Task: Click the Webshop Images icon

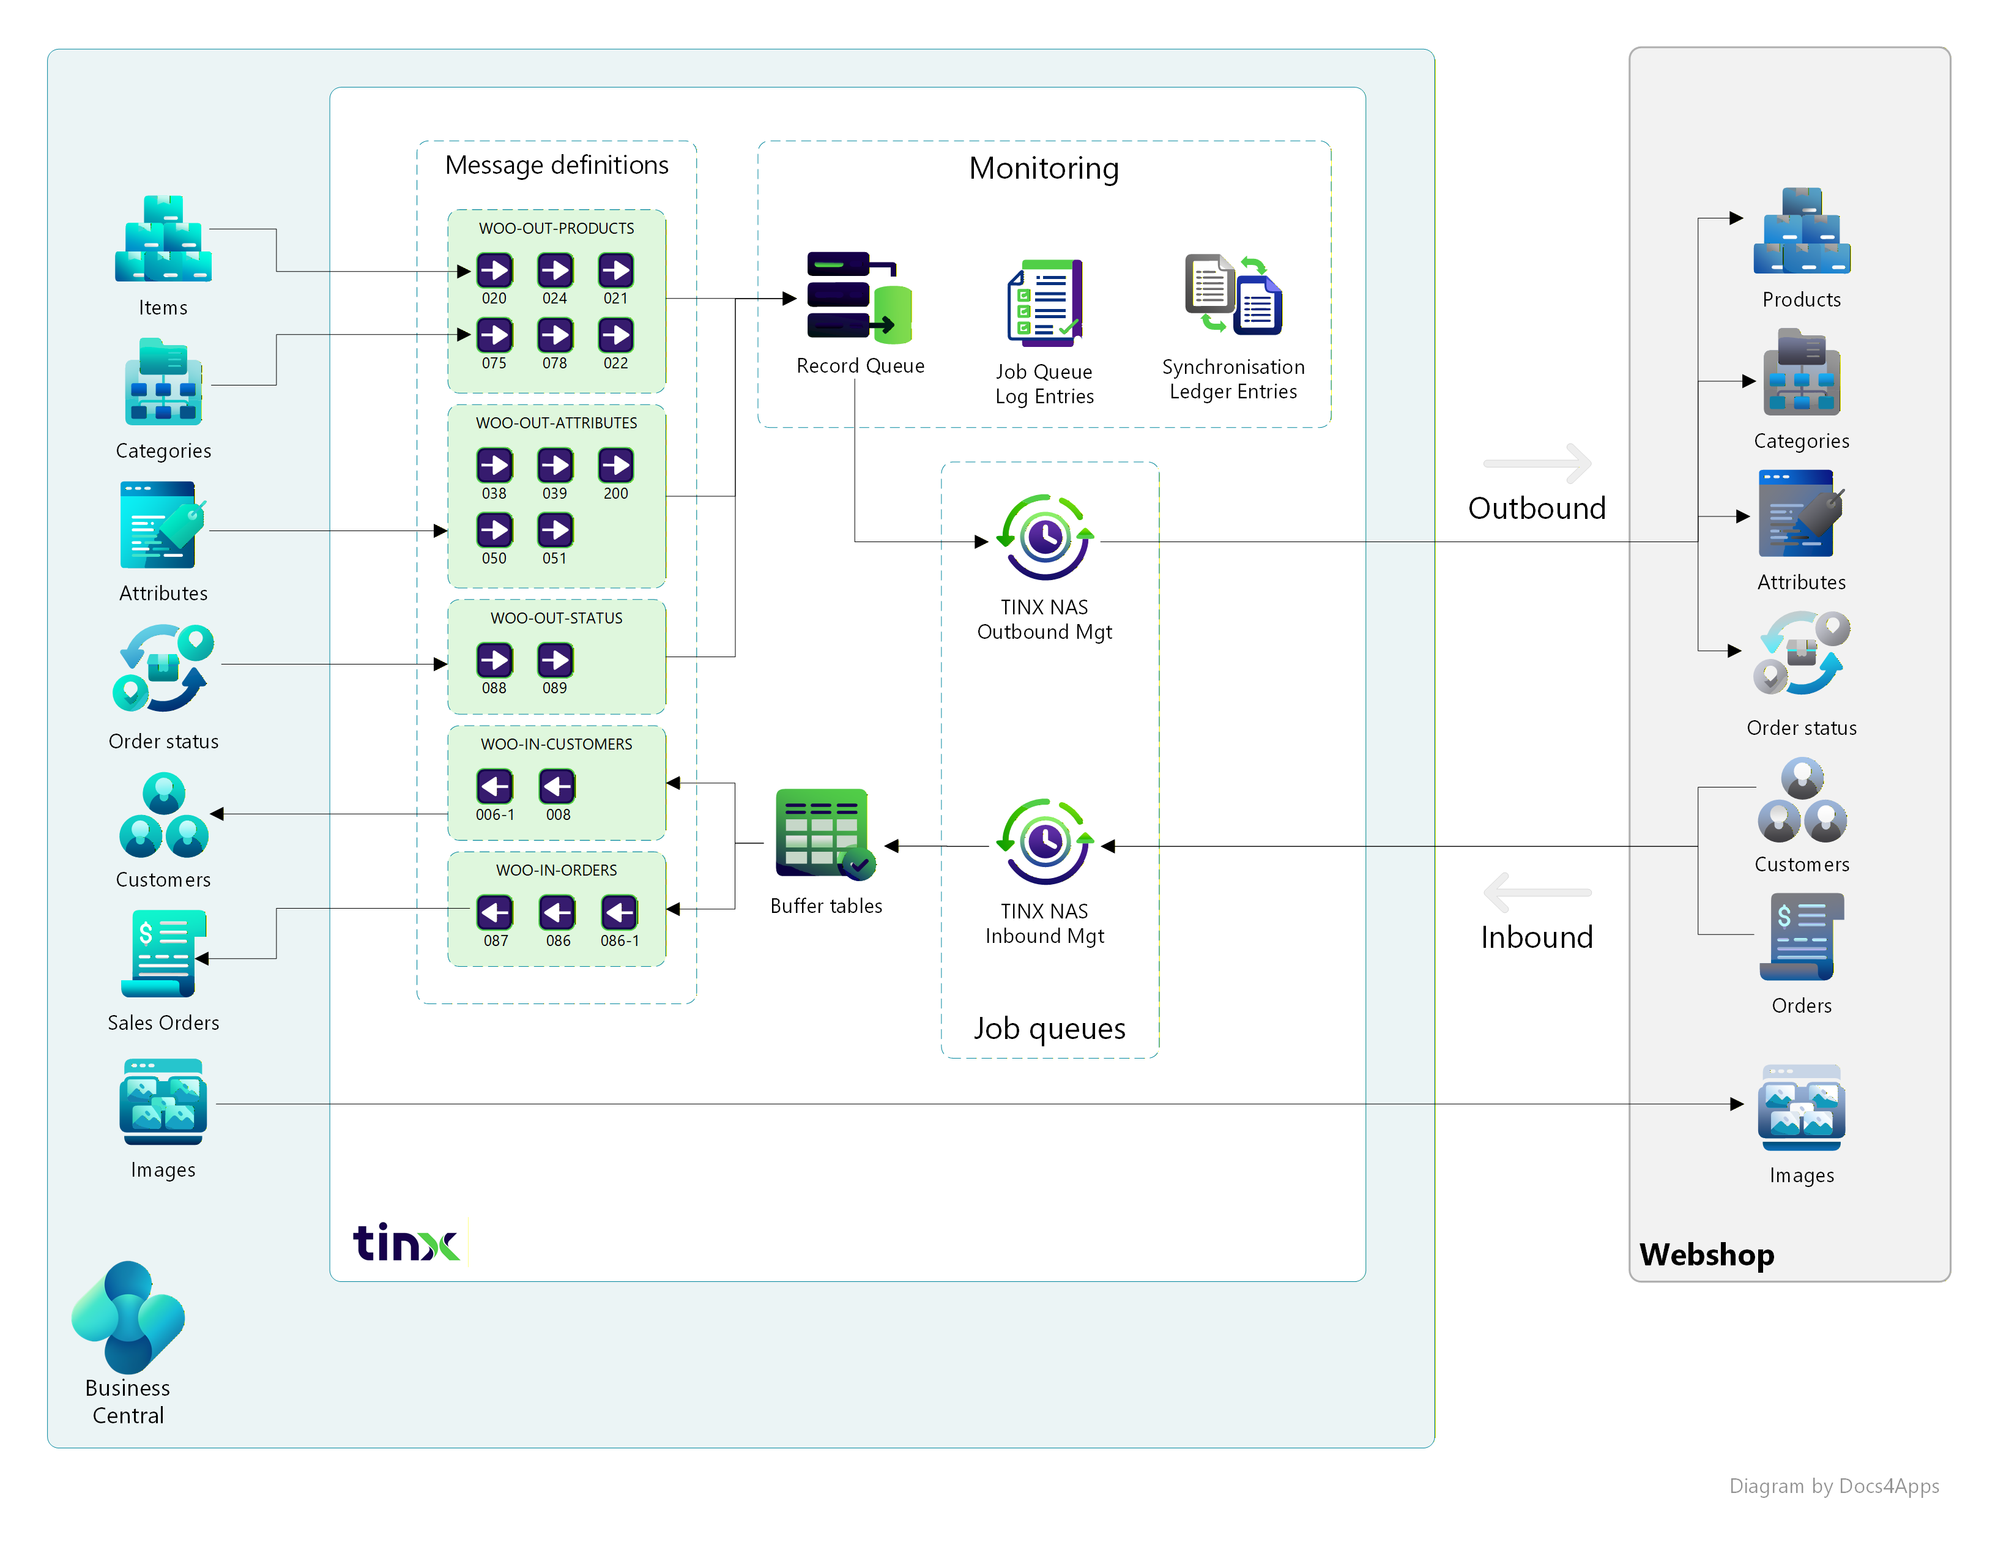Action: point(1801,1108)
